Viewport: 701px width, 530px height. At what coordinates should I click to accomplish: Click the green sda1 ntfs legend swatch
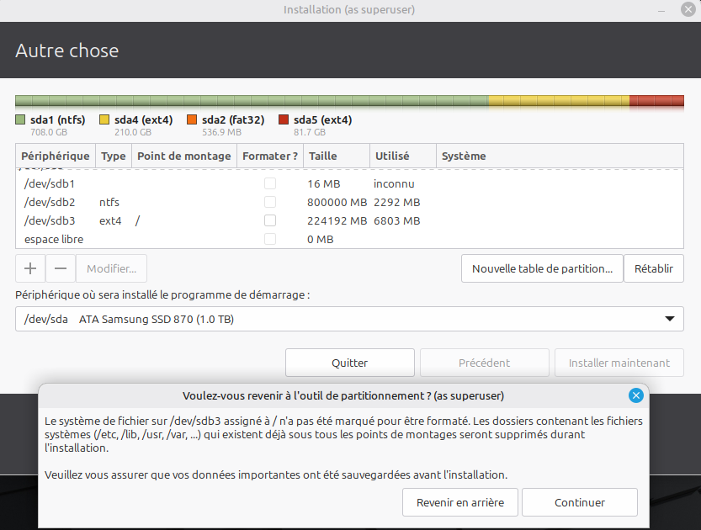click(x=20, y=120)
